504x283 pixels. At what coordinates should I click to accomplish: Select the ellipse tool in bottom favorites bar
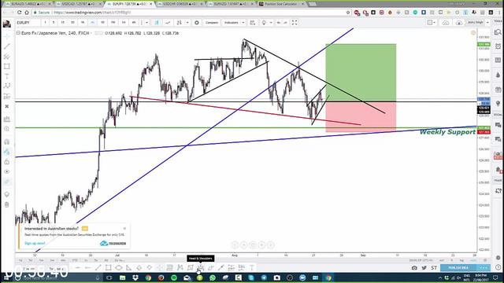click(x=119, y=267)
